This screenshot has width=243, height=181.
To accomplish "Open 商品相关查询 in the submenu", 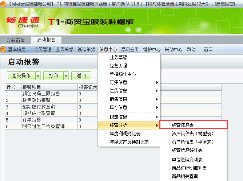I will [194, 176].
